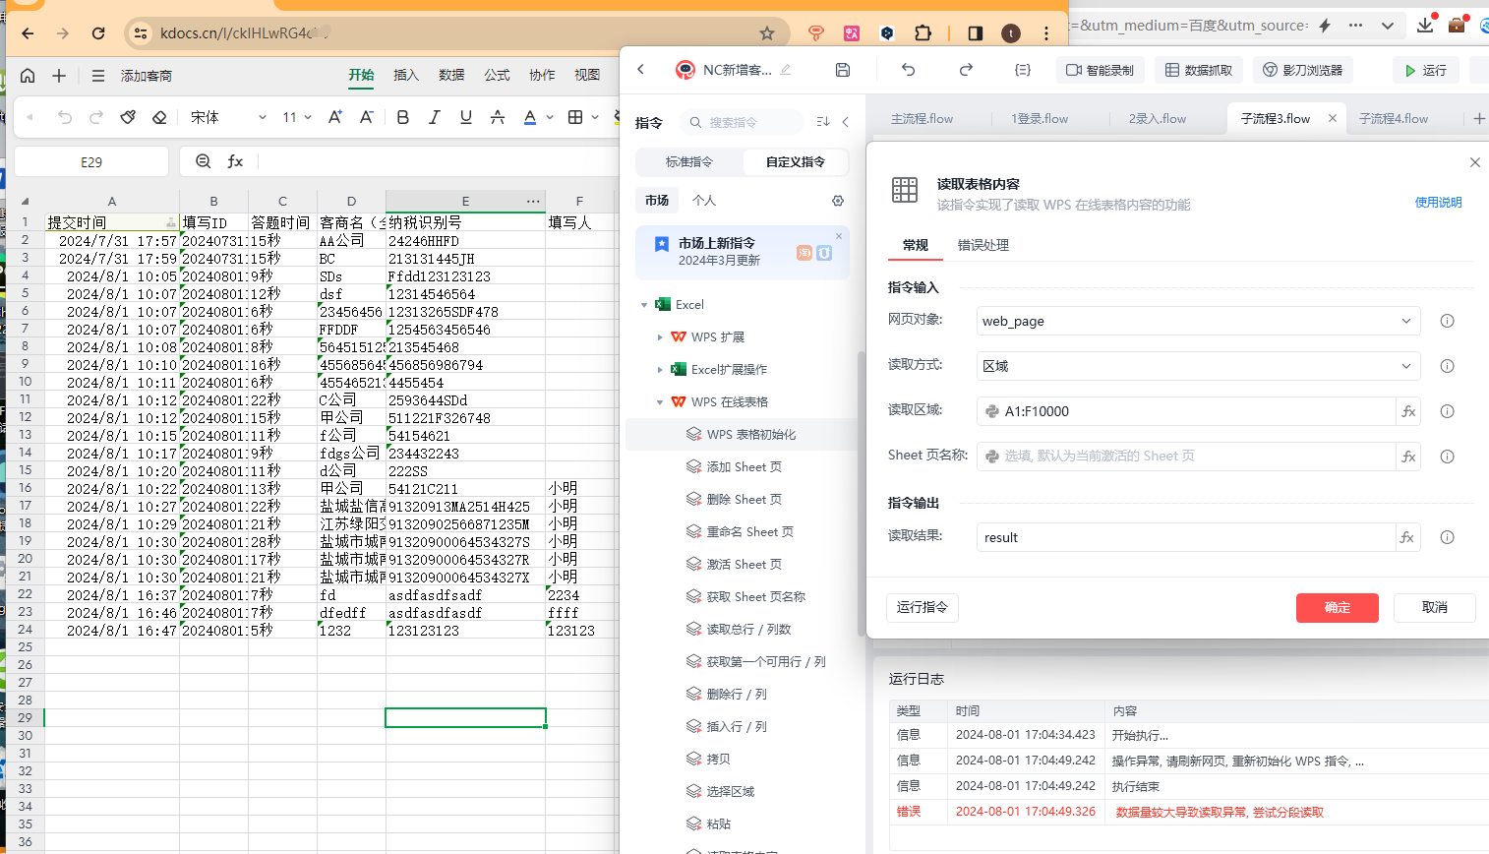Open the 使用说明 link
Viewport: 1489px width, 854px height.
(1438, 203)
